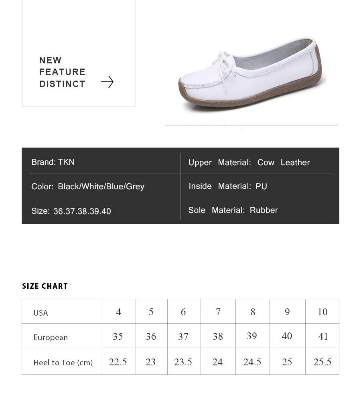Image resolution: width=361 pixels, height=393 pixels.
Task: Click the arrow icon beside DISTINCT
Action: tap(107, 82)
